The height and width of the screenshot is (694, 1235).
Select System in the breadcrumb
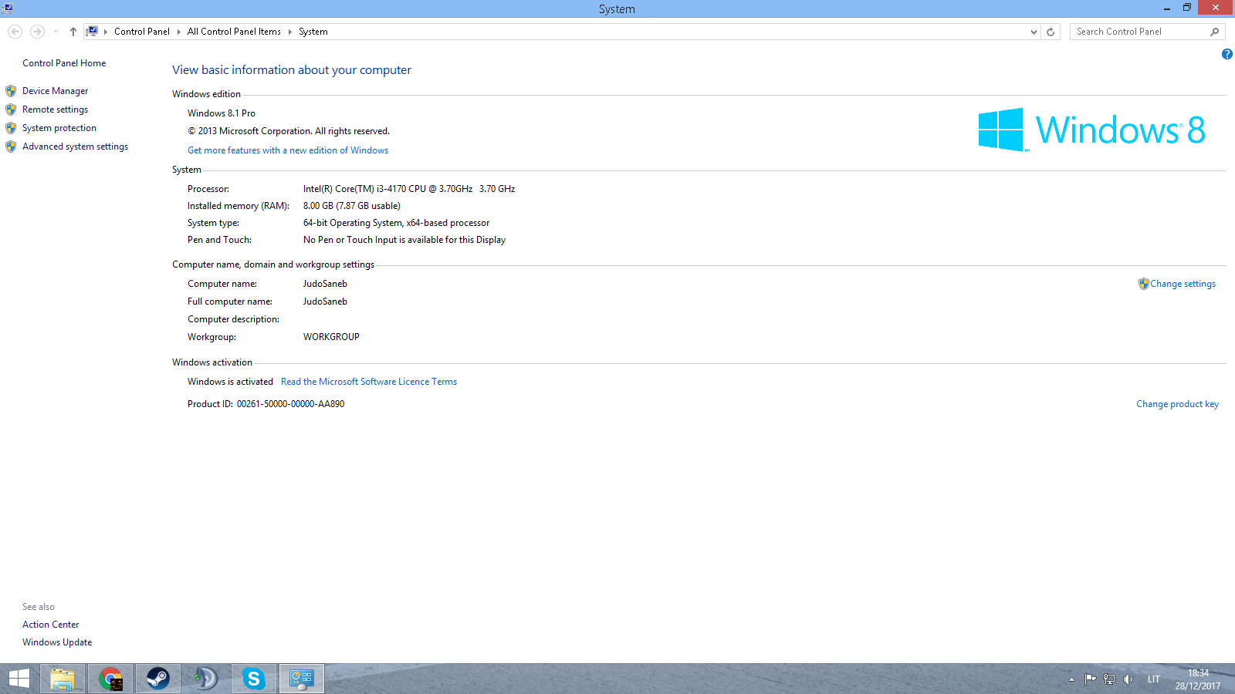pos(313,32)
